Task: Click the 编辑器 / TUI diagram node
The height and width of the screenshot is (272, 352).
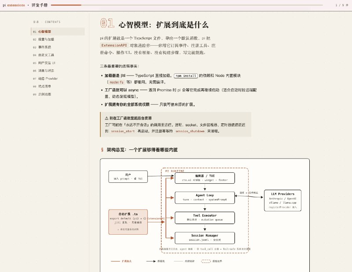Action: [x=205, y=178]
